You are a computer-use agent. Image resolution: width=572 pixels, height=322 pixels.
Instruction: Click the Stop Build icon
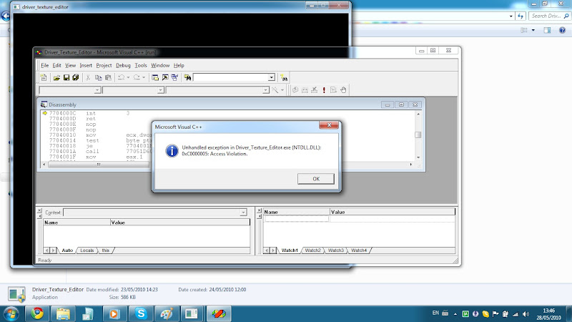pos(314,90)
